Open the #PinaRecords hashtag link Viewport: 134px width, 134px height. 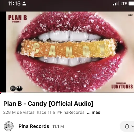tap(71, 112)
